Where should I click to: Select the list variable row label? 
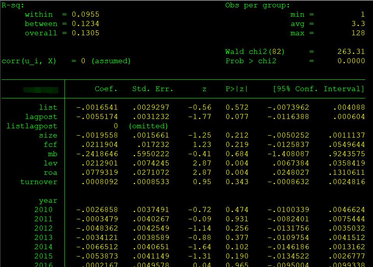(48, 107)
